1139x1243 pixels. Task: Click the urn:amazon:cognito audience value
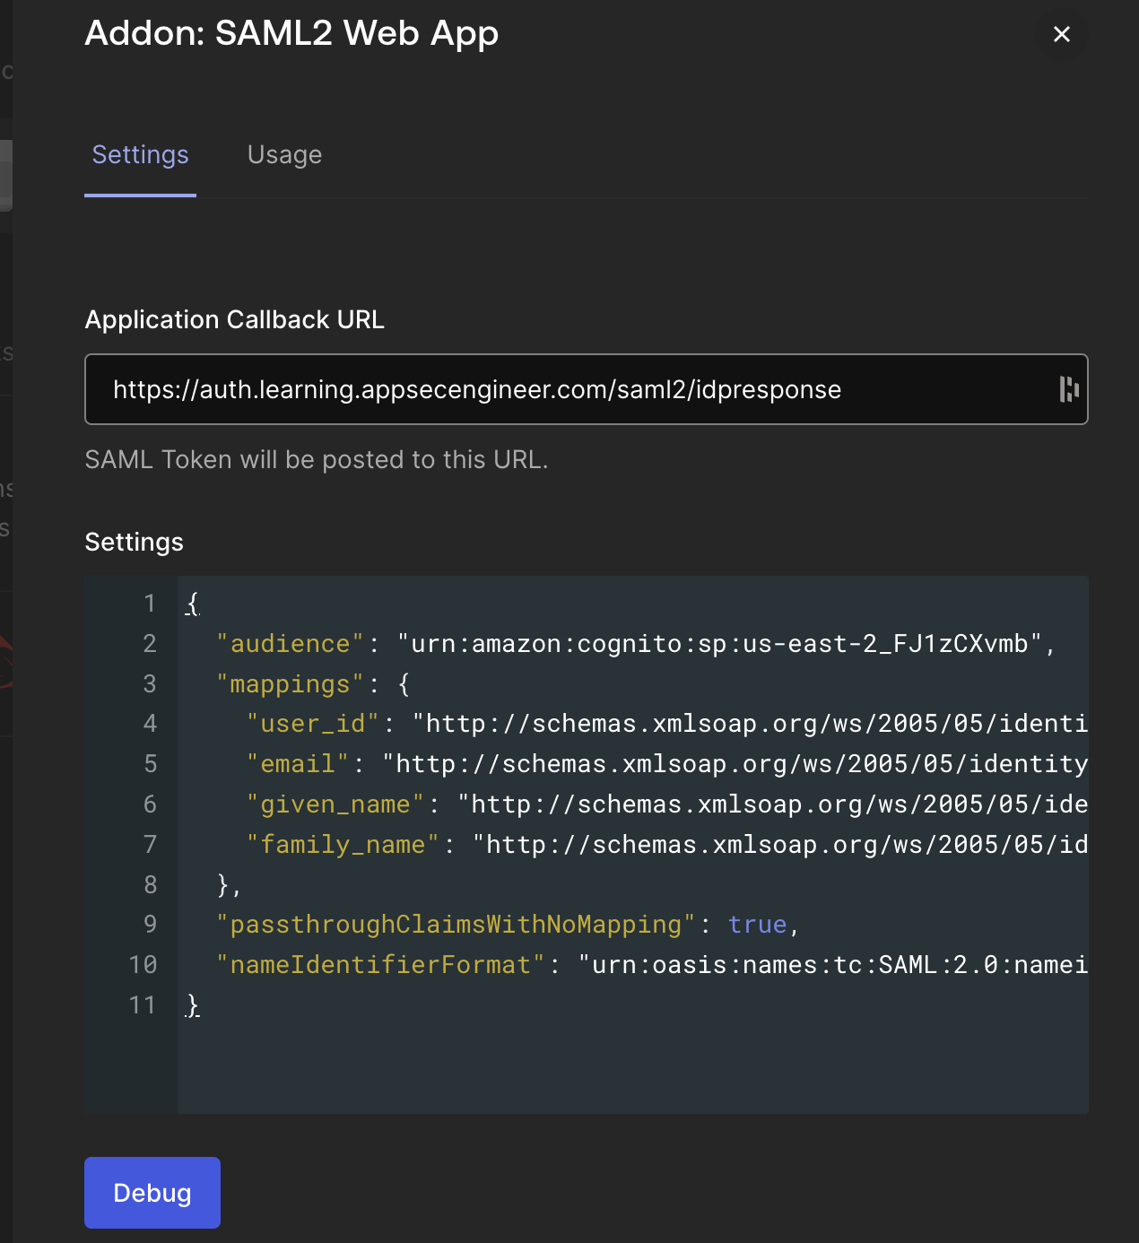point(719,644)
